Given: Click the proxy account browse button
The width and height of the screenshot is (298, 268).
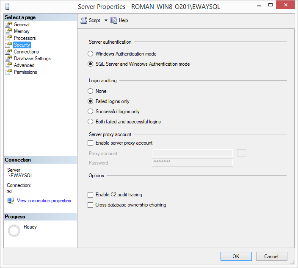Looking at the screenshot, I should [242, 153].
